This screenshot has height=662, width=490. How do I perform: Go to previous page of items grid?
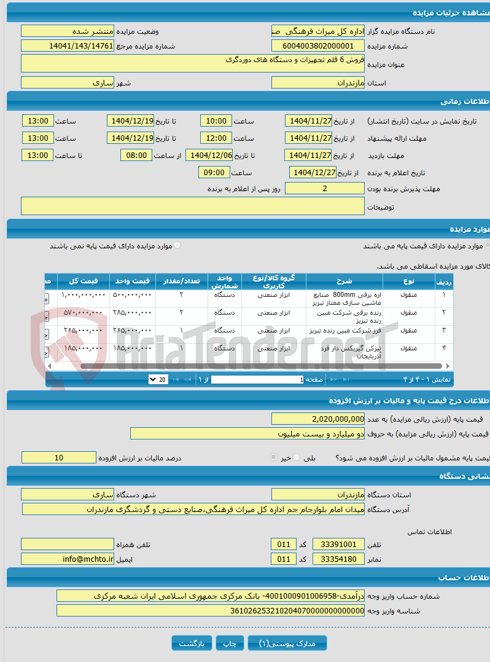(333, 379)
